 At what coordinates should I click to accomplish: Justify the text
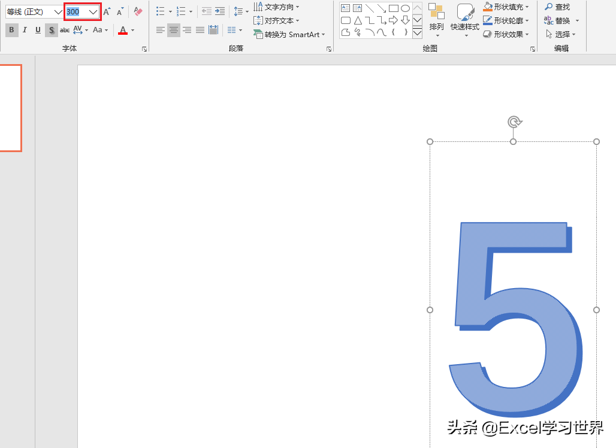[200, 30]
